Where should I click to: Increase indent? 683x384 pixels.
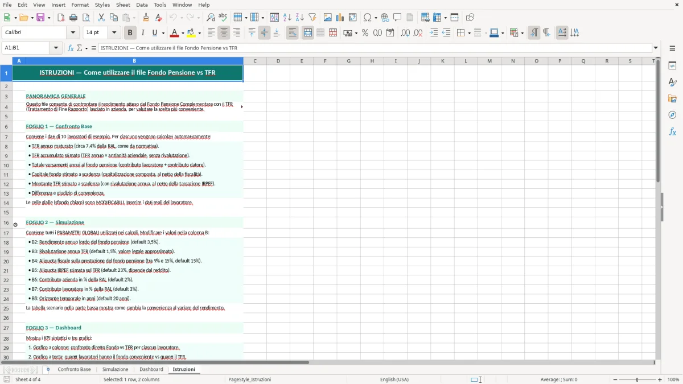434,33
